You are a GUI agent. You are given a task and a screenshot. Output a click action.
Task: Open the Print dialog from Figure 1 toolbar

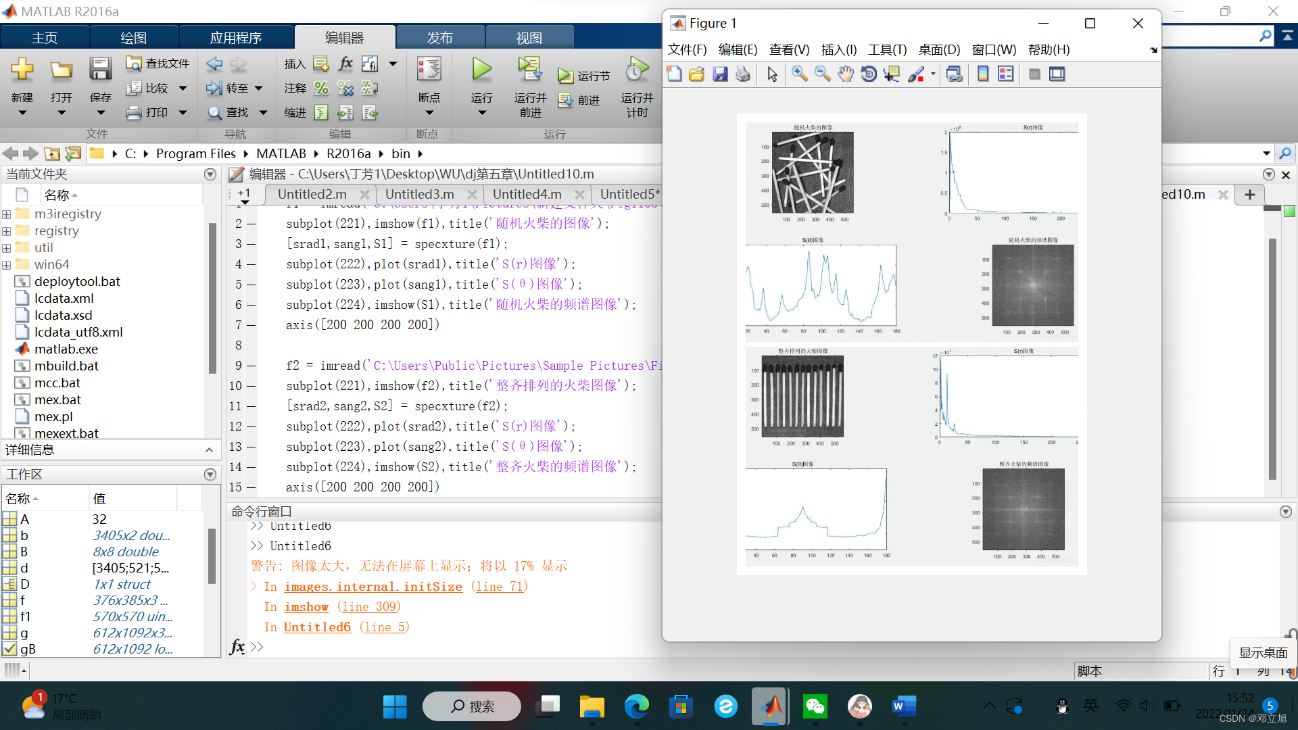click(742, 74)
